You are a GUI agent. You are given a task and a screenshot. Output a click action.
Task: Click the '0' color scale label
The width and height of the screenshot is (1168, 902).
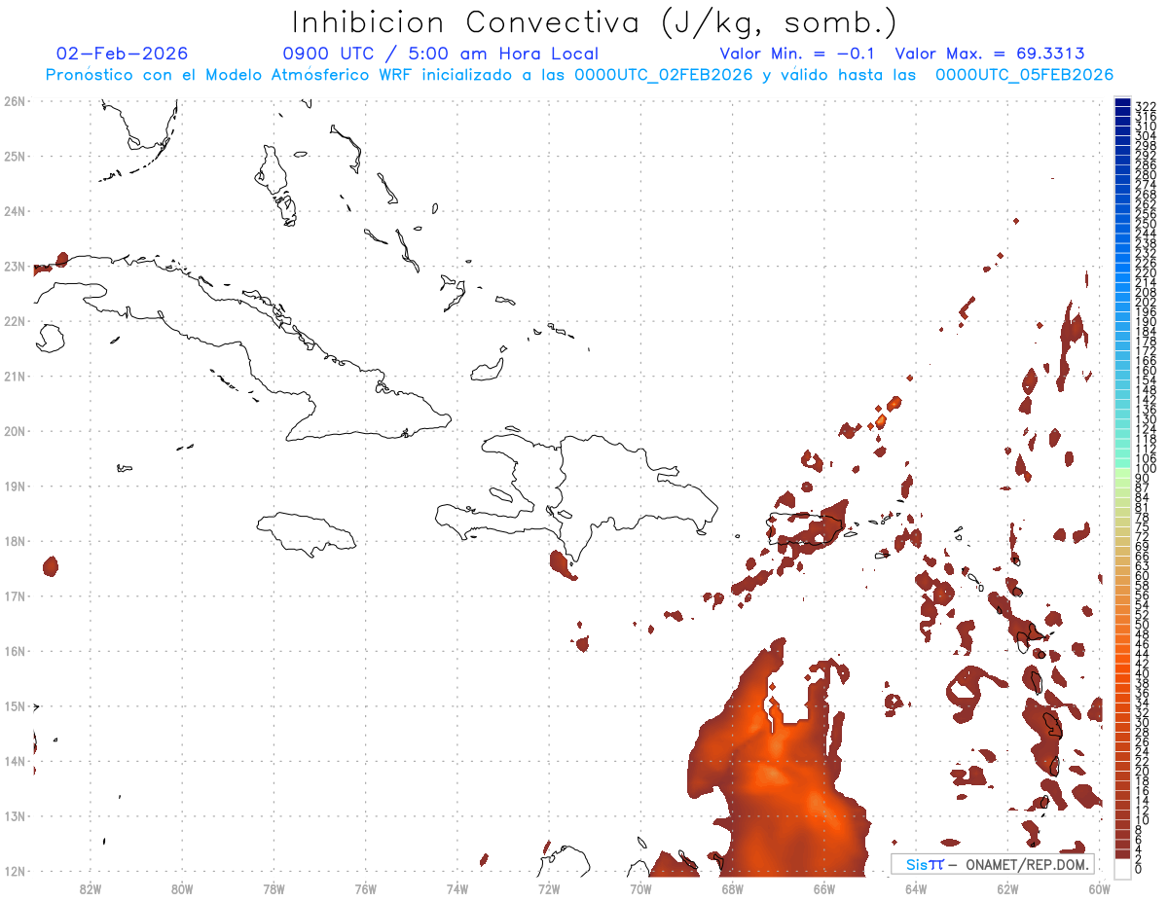pos(1139,869)
